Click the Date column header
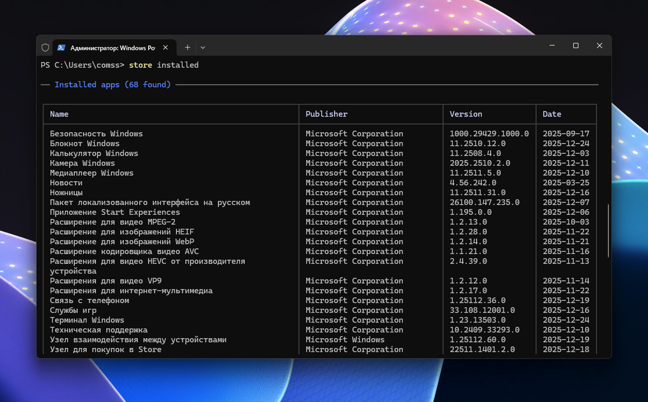Image resolution: width=648 pixels, height=402 pixels. point(552,114)
